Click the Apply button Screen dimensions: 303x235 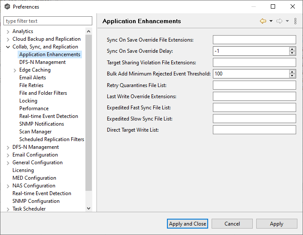click(x=276, y=223)
